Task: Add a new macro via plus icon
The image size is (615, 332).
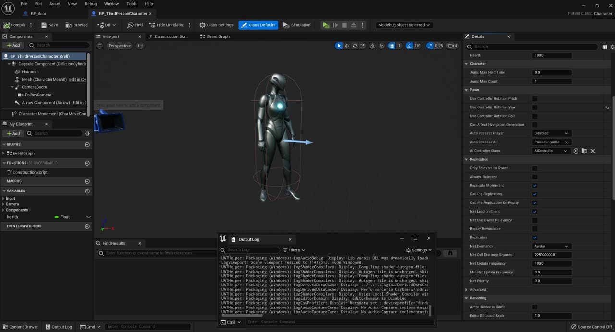Action: coord(87,181)
